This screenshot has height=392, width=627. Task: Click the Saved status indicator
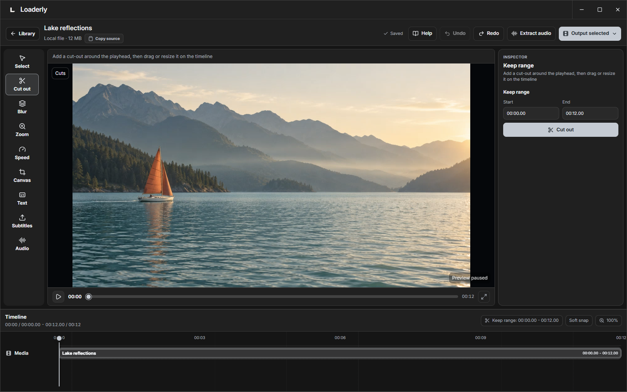tap(393, 33)
